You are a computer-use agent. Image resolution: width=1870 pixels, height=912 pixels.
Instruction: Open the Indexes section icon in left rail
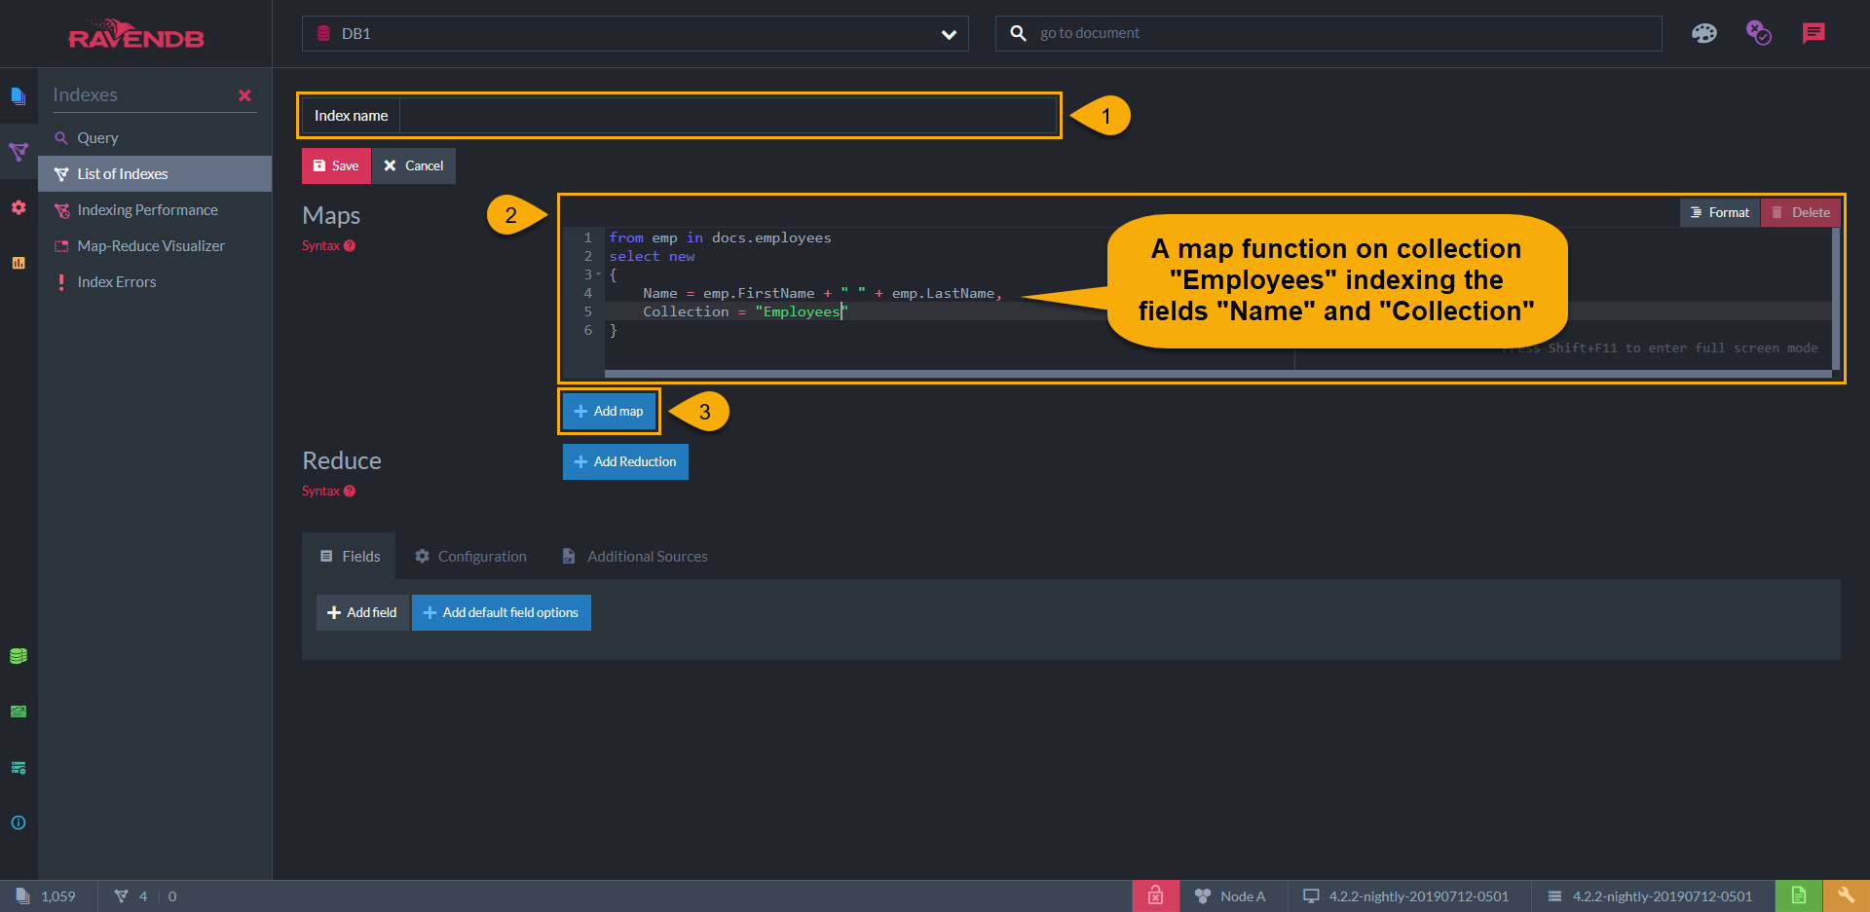tap(19, 151)
